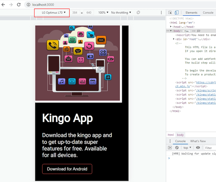
Task: Click the viewport width field showing 384
Action: (x=75, y=12)
